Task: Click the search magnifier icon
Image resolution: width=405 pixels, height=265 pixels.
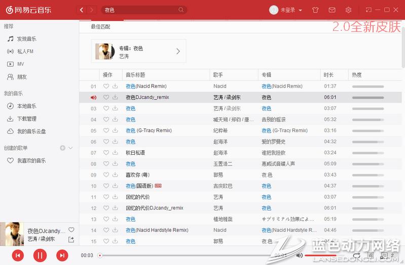Action: (181, 10)
